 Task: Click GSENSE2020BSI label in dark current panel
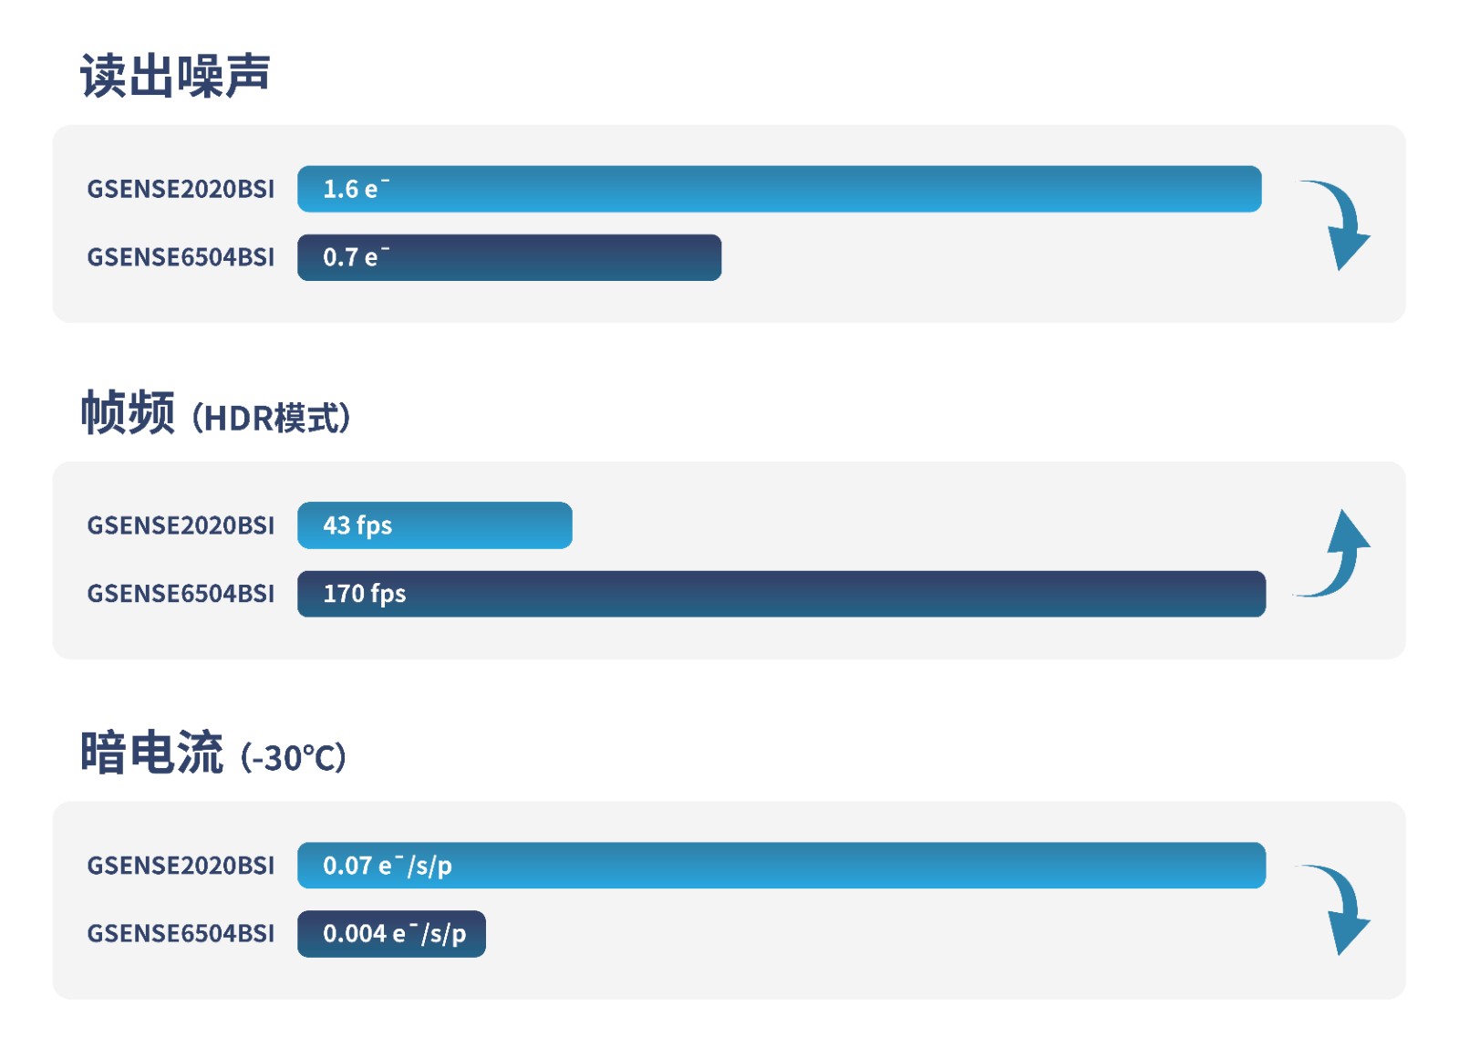pos(181,866)
